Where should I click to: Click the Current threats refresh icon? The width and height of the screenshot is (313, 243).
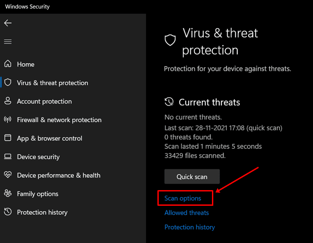[169, 102]
